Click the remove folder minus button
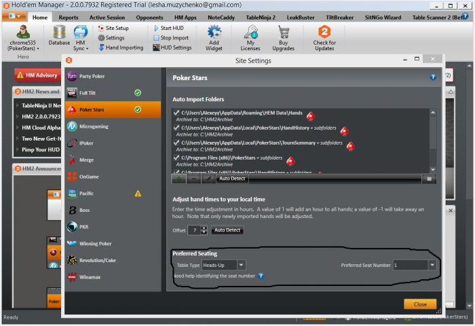 pos(193,179)
